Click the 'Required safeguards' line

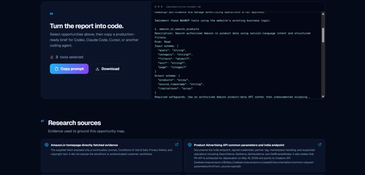point(232,97)
